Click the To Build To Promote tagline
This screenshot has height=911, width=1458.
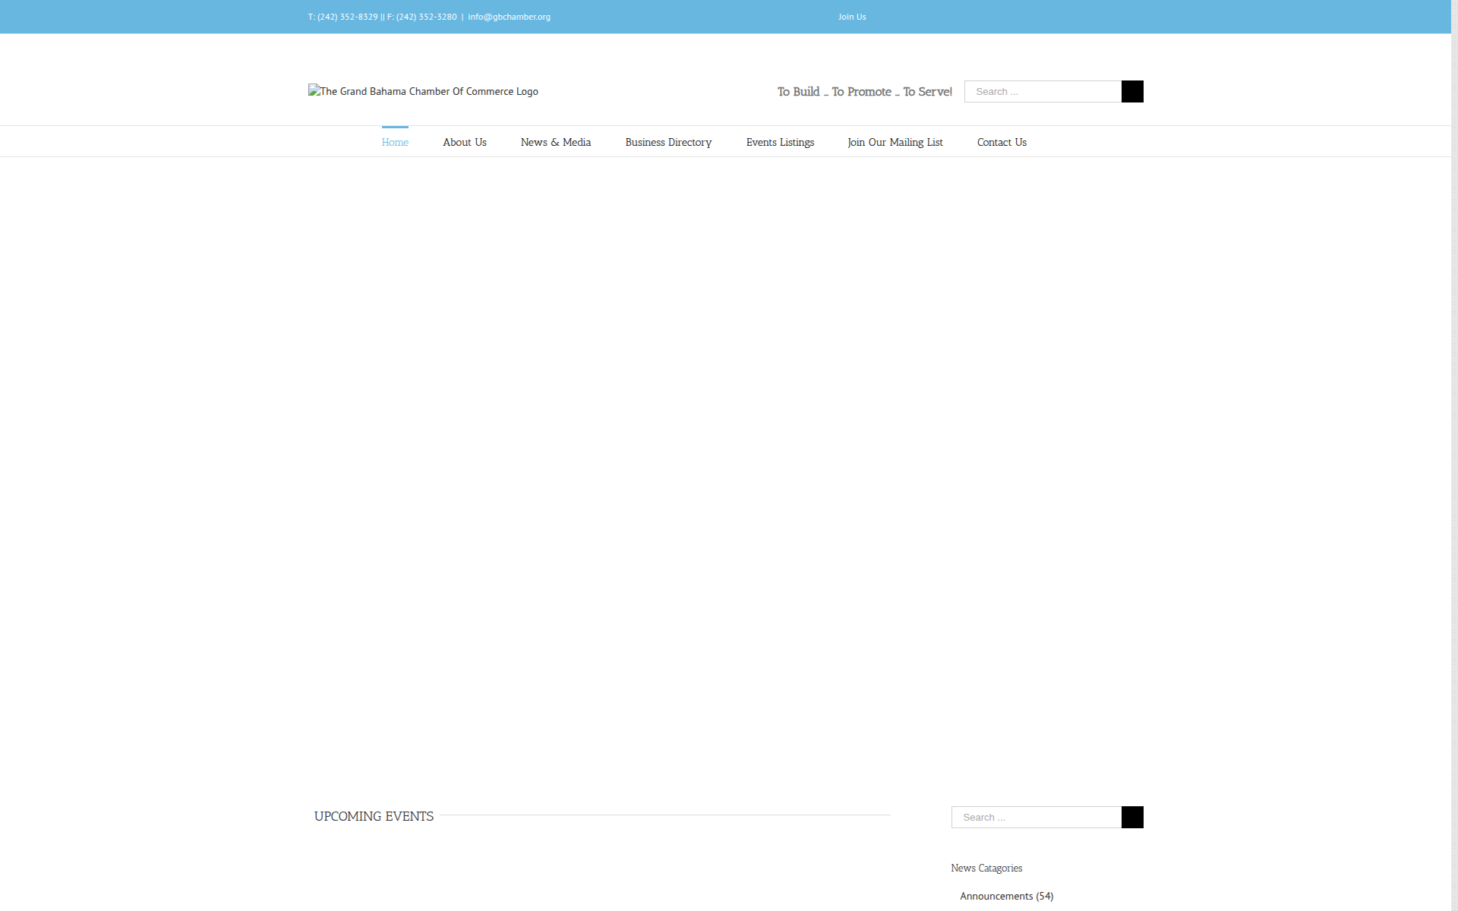click(x=864, y=91)
